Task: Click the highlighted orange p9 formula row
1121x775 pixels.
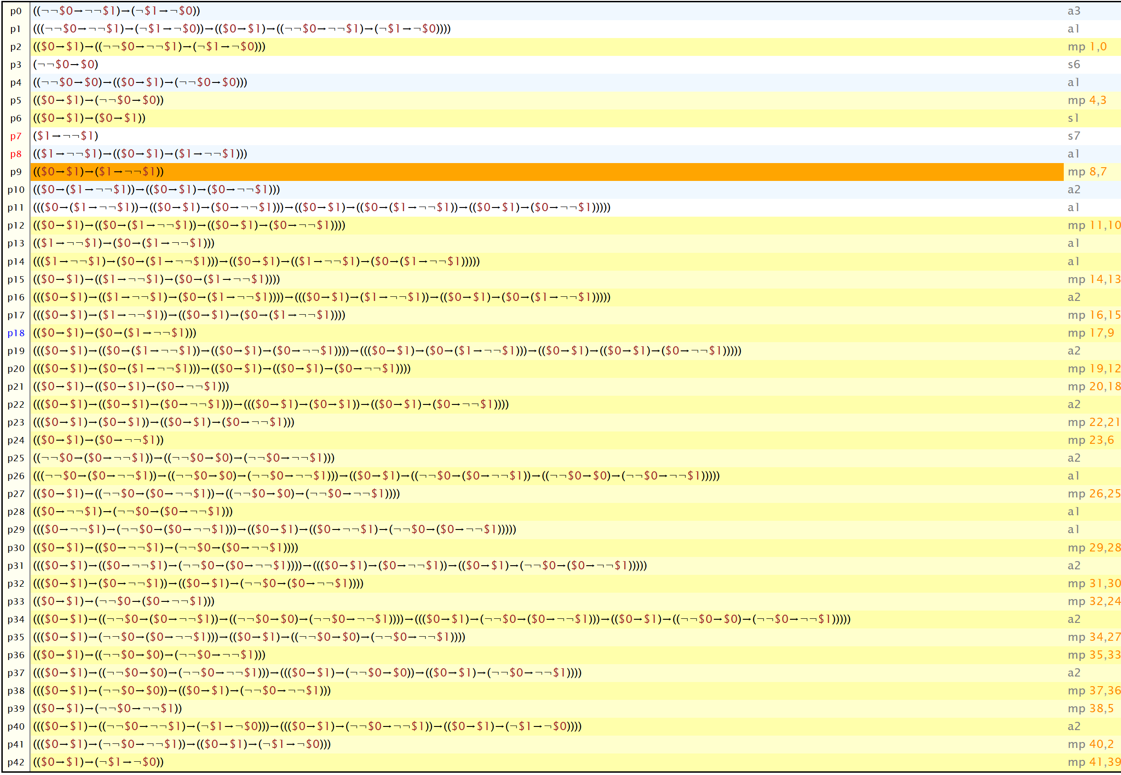Action: tap(546, 172)
